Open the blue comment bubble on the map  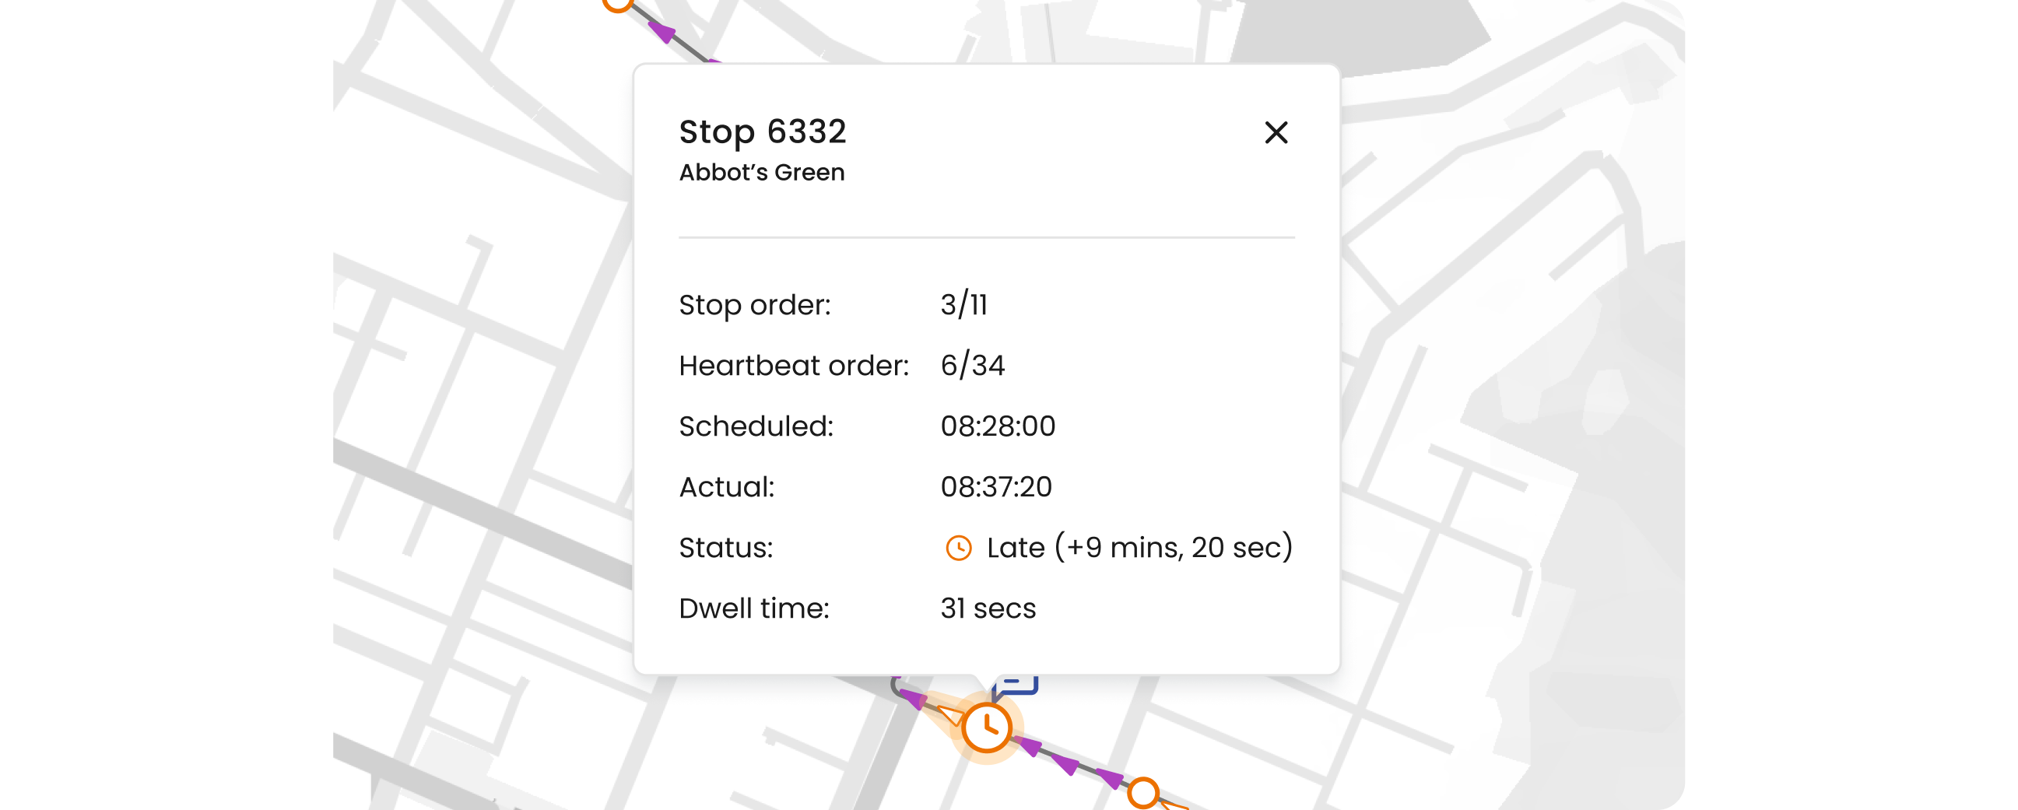point(1017,686)
